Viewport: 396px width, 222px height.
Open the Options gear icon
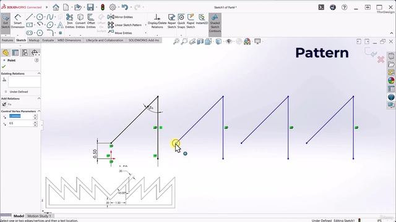coord(113,7)
